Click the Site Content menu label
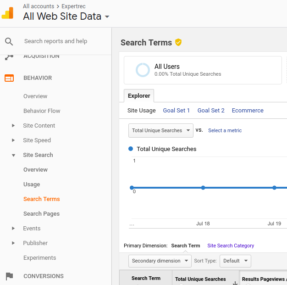Screen dimensions: 287x285 click(39, 126)
